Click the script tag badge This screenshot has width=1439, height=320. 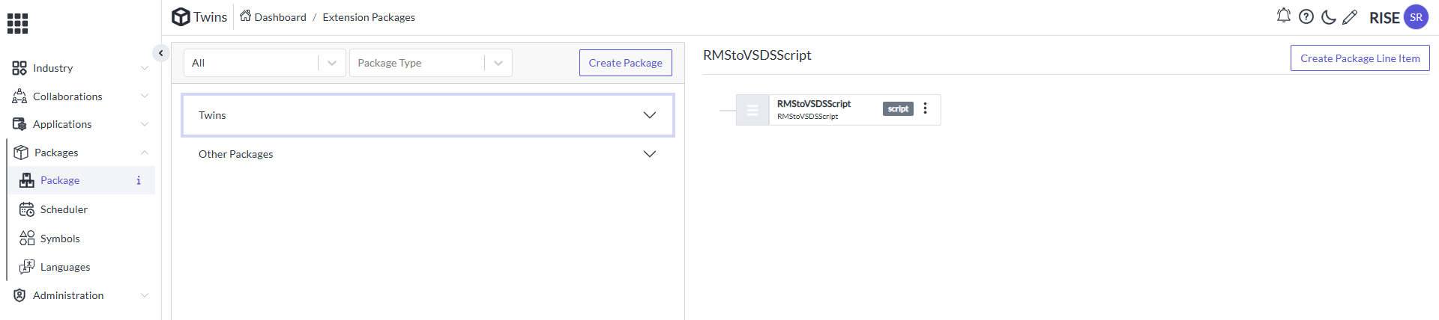coord(898,108)
